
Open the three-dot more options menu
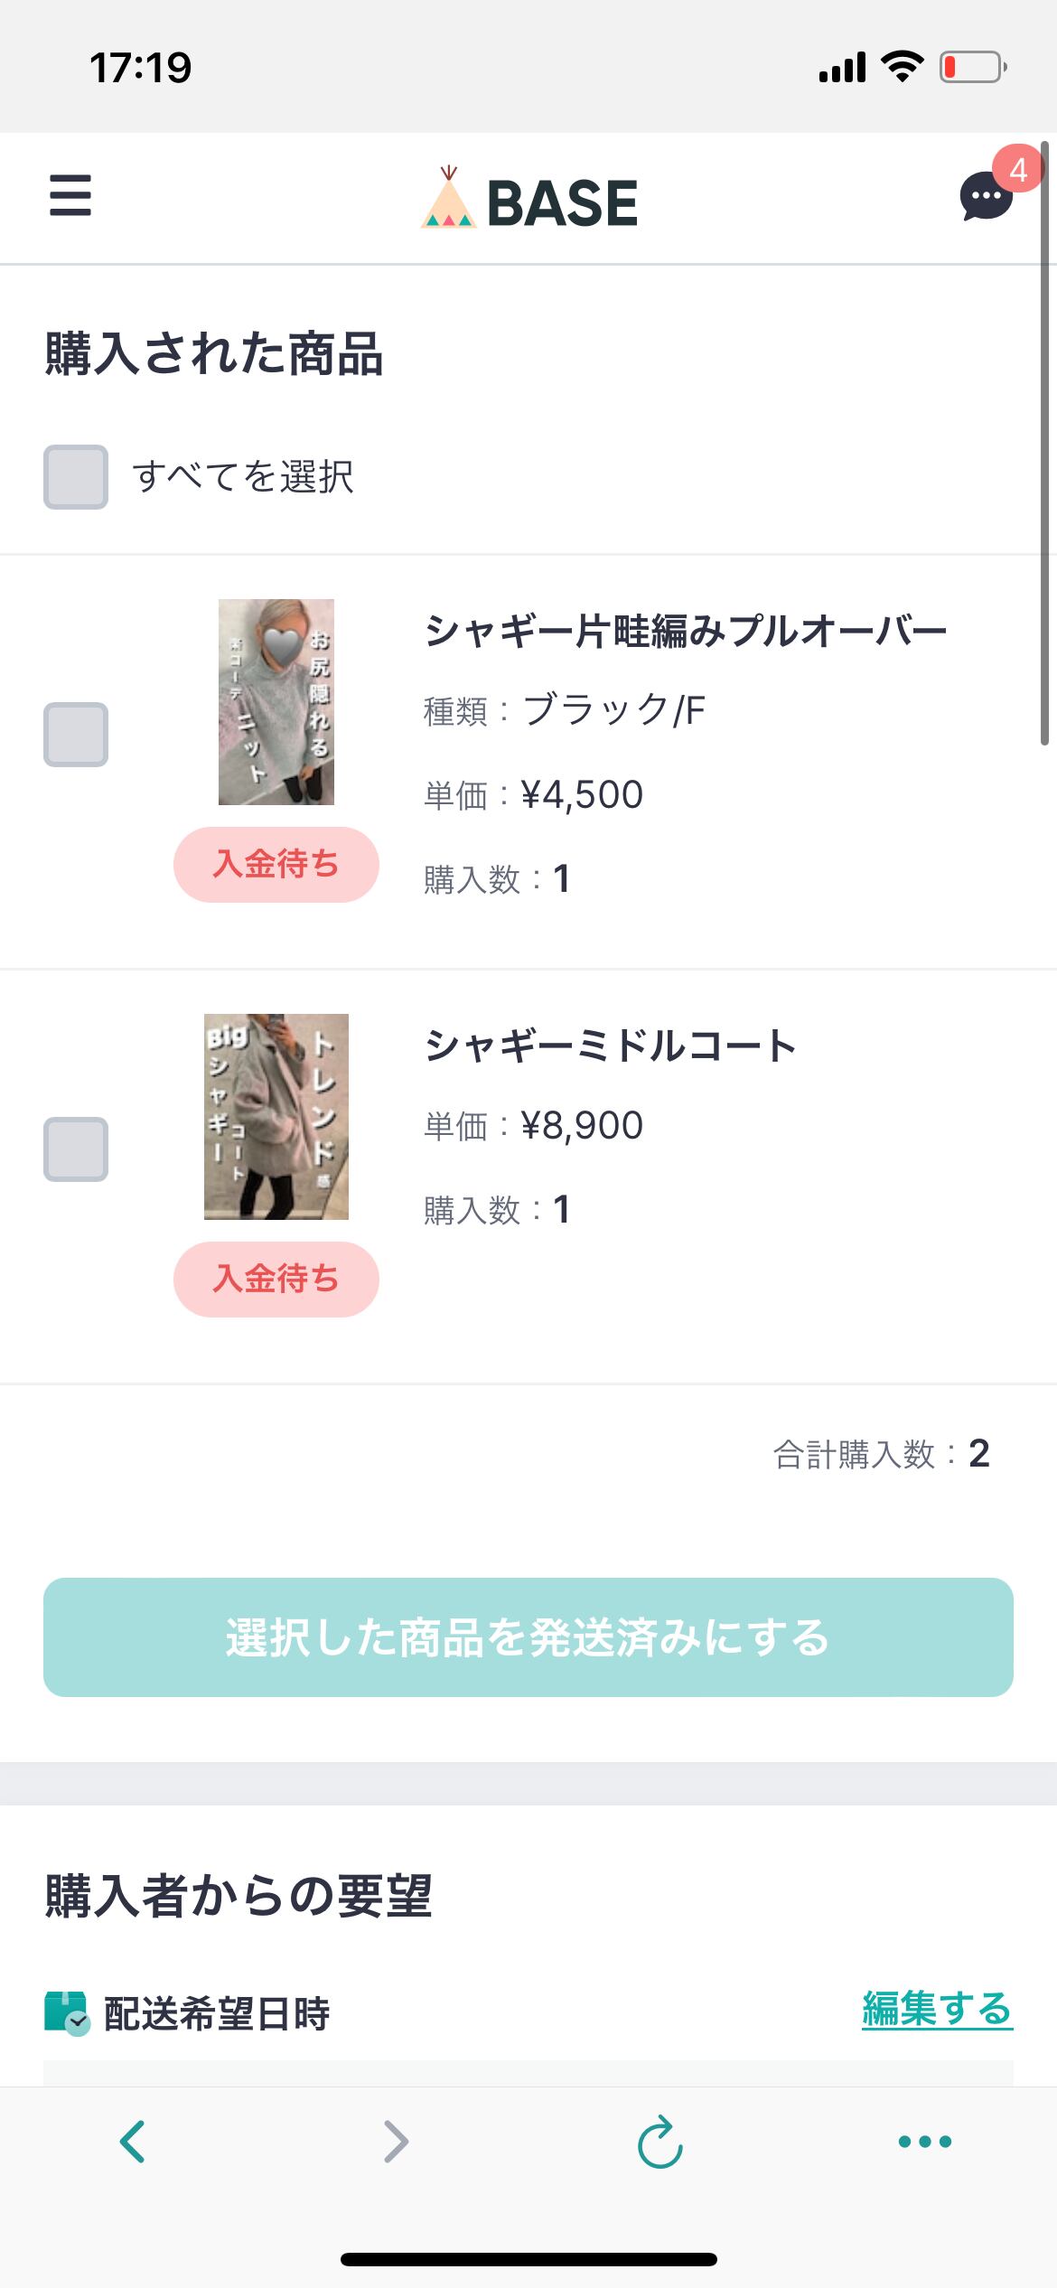pos(924,2141)
